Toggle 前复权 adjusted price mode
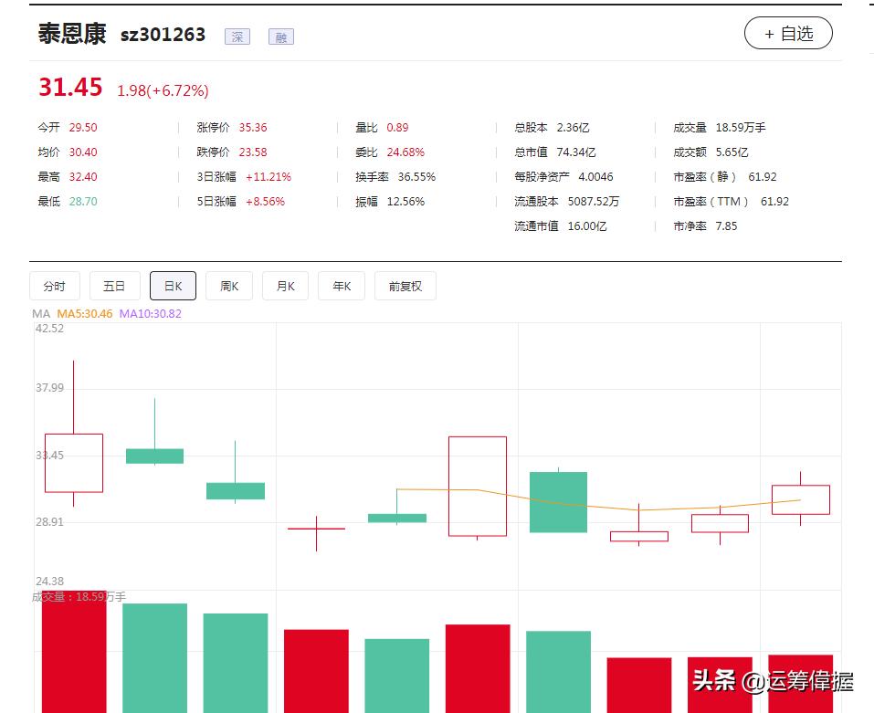 (405, 286)
